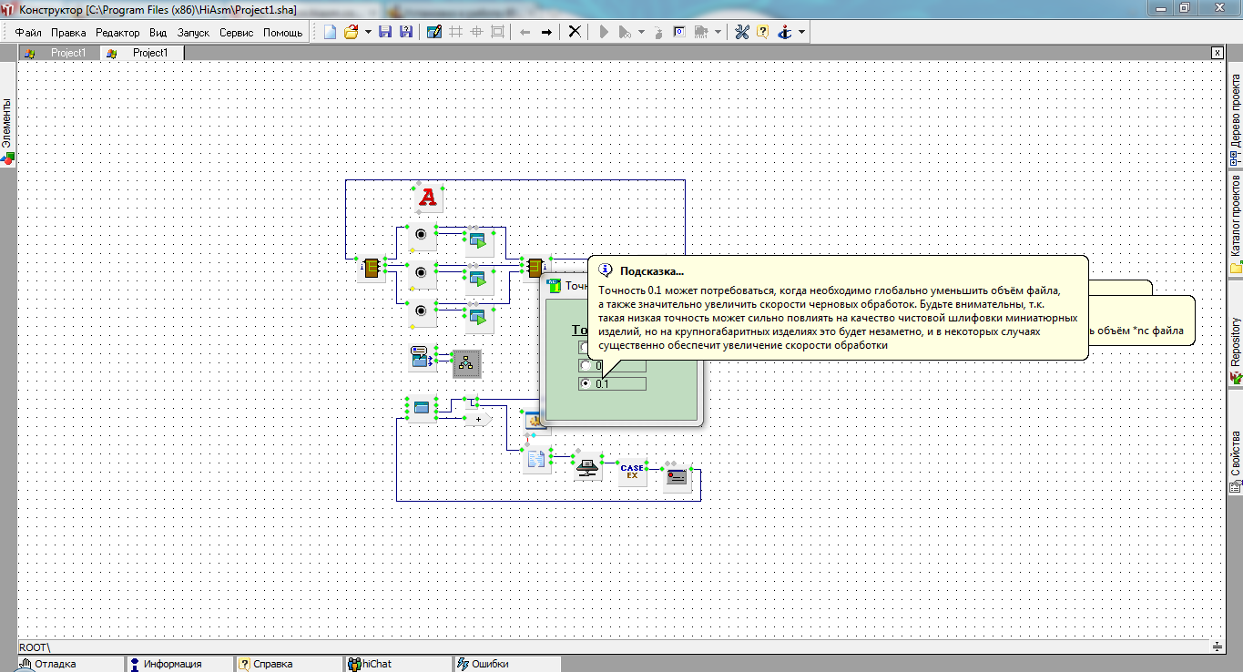Click the Save As floppy icon
This screenshot has width=1243, height=672.
pos(406,32)
